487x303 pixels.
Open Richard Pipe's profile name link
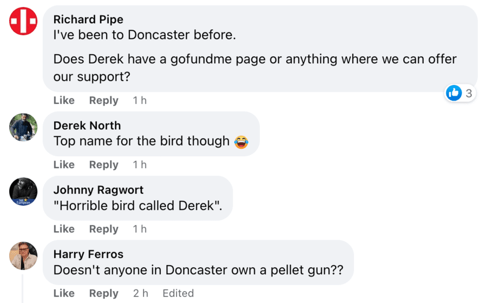pyautogui.click(x=88, y=19)
